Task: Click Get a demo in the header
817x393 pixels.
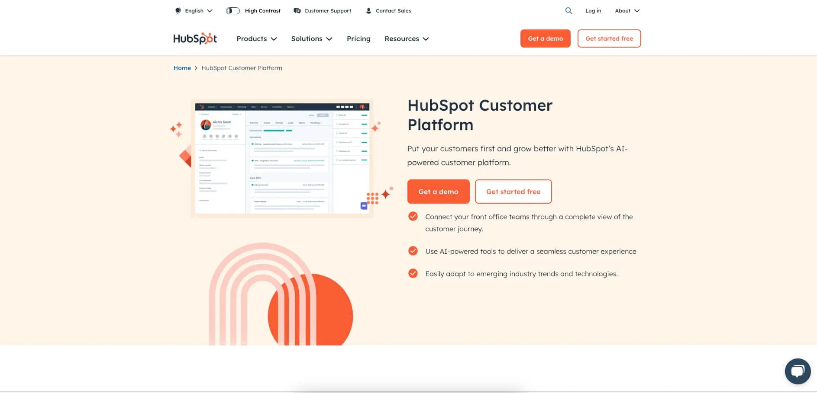Action: 546,38
